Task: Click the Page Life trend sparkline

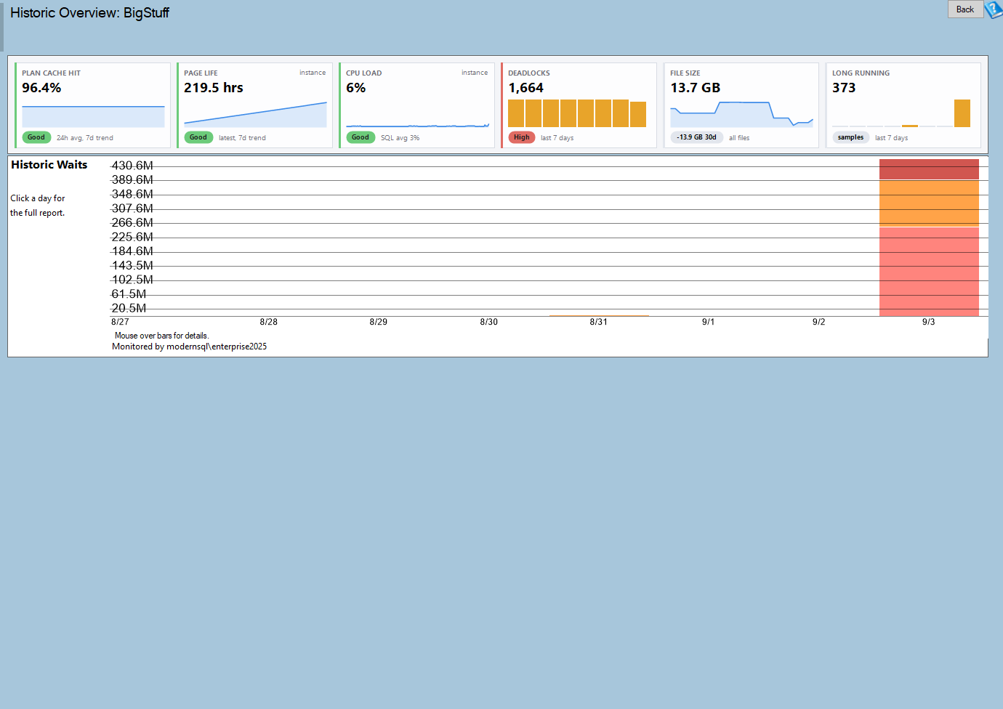Action: click(x=255, y=114)
